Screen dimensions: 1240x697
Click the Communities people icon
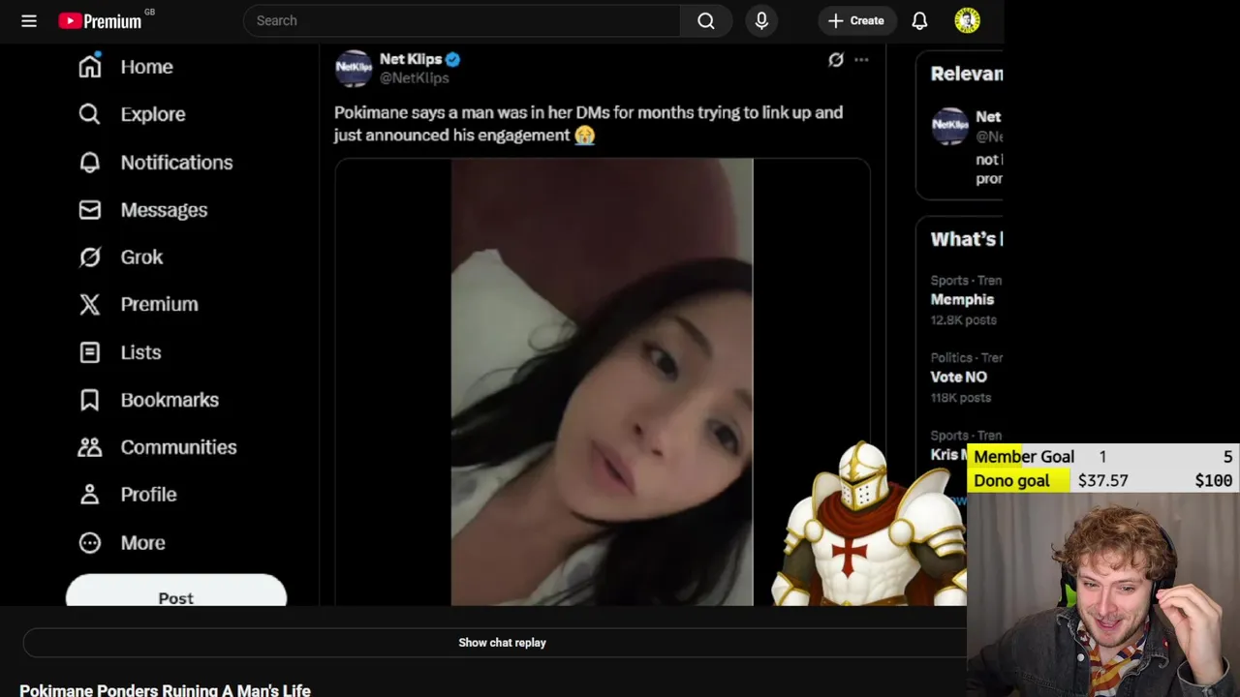[x=90, y=447]
